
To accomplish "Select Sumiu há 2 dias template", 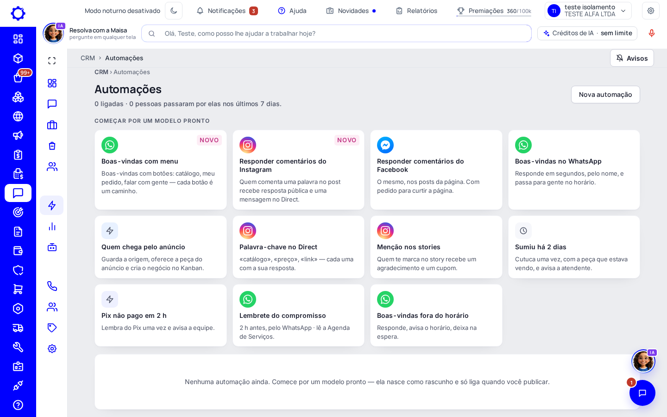I will click(x=574, y=247).
